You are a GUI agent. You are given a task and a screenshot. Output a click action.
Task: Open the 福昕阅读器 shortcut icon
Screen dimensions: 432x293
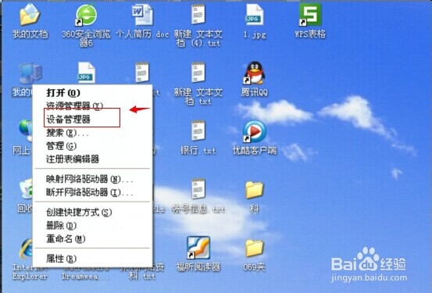(x=198, y=248)
